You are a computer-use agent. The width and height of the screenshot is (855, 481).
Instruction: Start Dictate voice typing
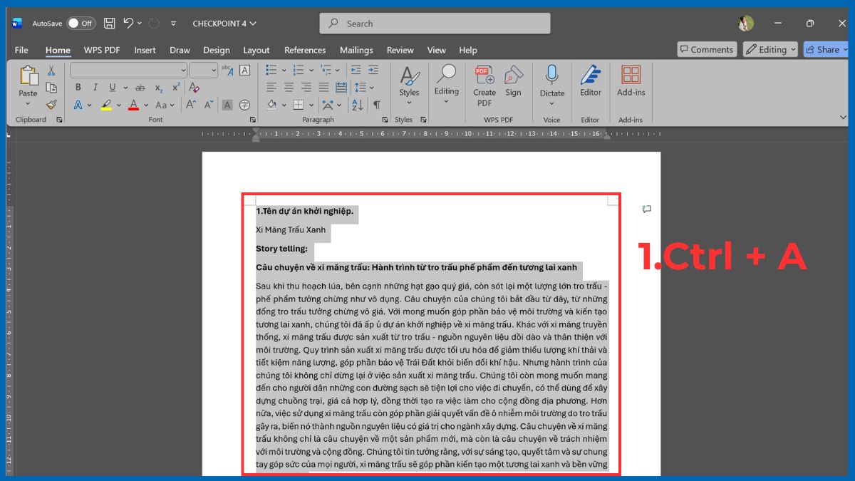[551, 81]
